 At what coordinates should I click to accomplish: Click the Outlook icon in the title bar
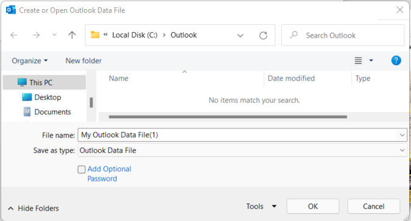point(11,10)
